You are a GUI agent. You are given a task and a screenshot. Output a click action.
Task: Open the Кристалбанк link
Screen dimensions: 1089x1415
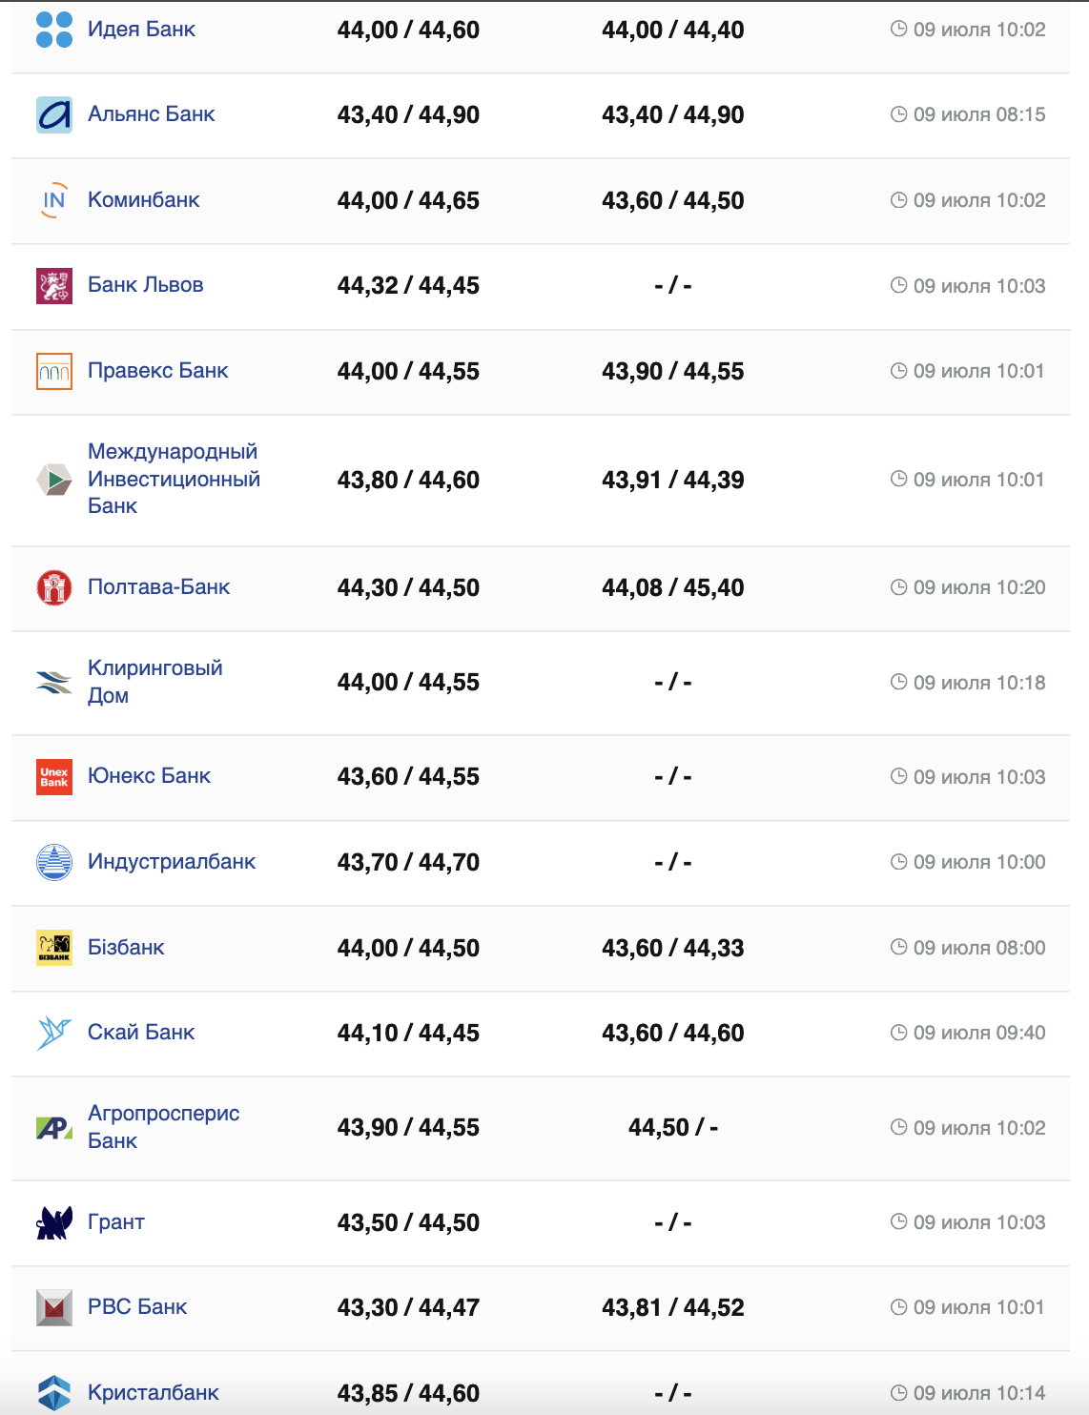[x=154, y=1393]
